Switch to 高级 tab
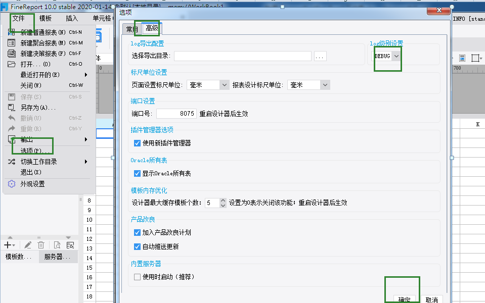This screenshot has height=303, width=485. tap(152, 28)
